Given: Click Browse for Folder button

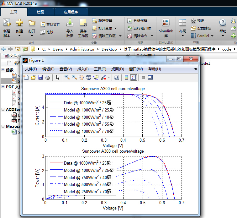Looking at the screenshot, I should point(25,49).
